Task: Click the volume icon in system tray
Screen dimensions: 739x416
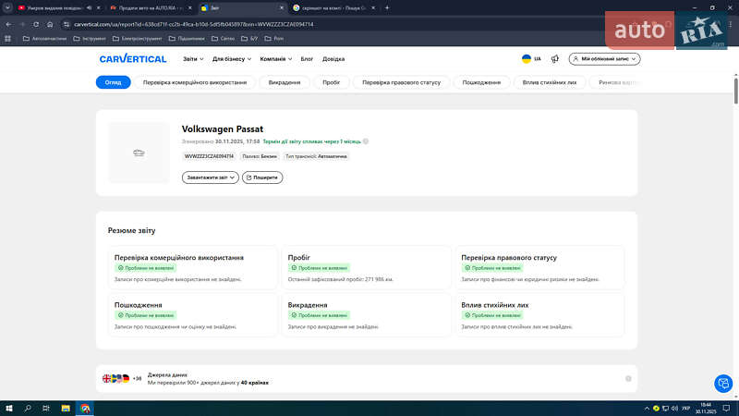Action: (674, 409)
